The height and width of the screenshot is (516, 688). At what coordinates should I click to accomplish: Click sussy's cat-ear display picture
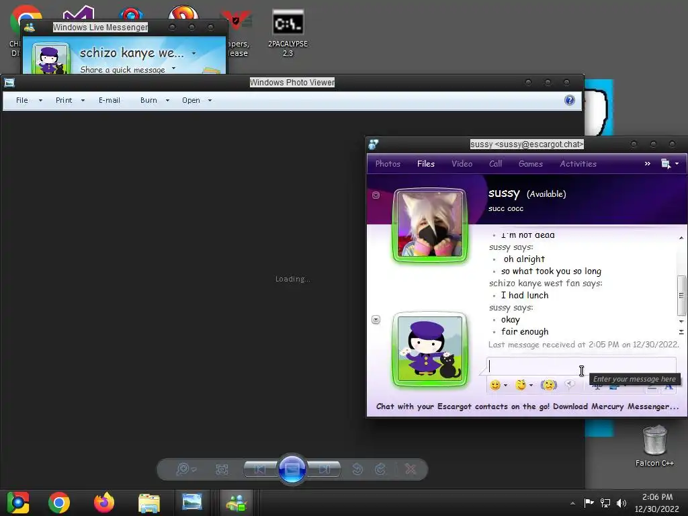pyautogui.click(x=430, y=224)
